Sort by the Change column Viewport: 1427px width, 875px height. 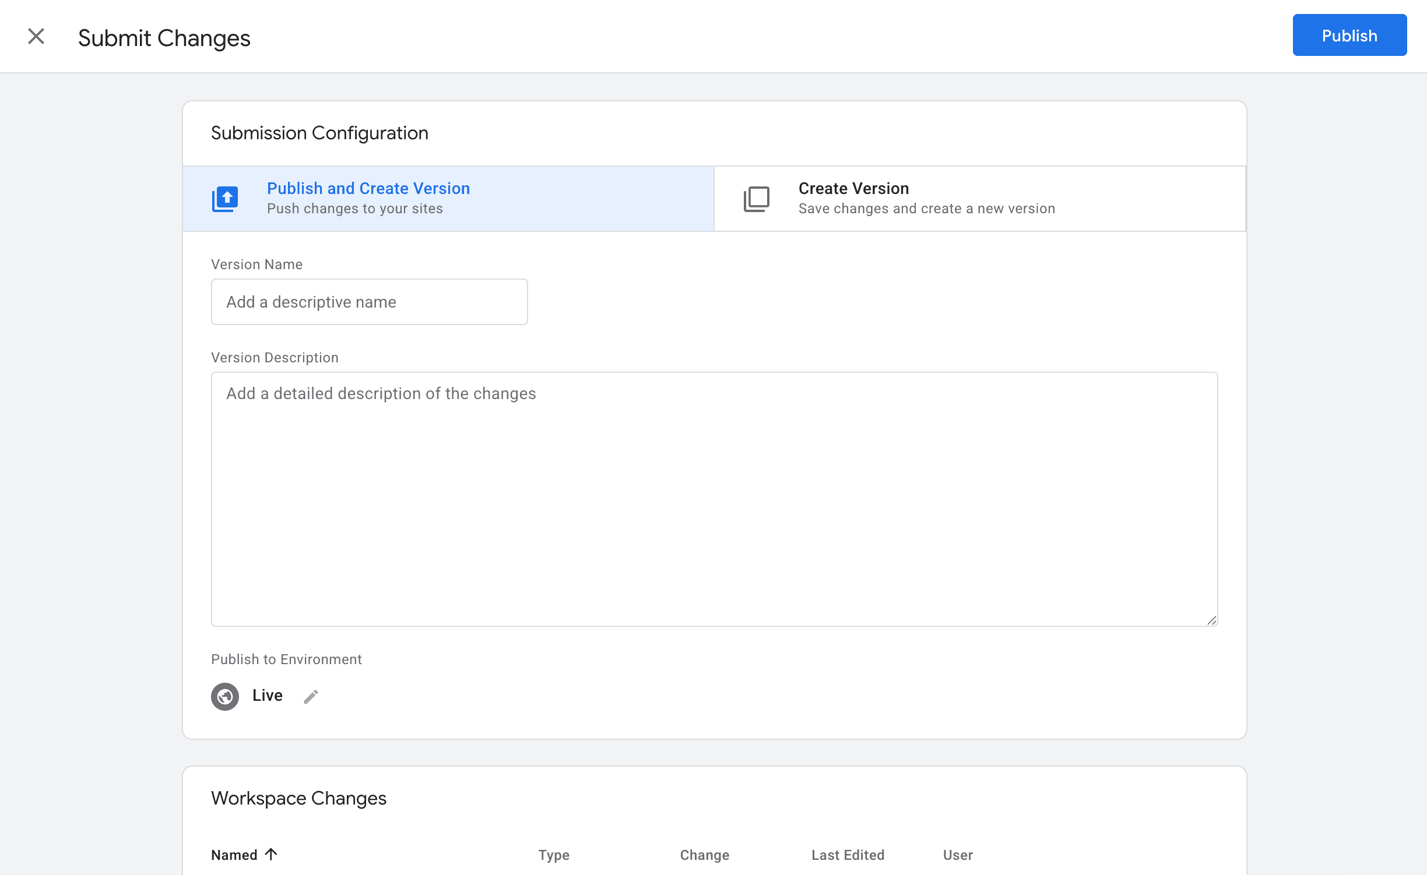point(704,855)
